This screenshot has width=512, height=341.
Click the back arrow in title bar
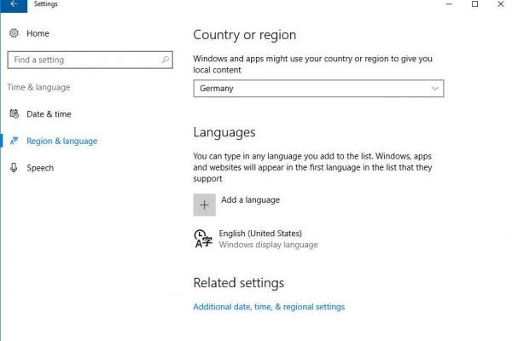14,4
